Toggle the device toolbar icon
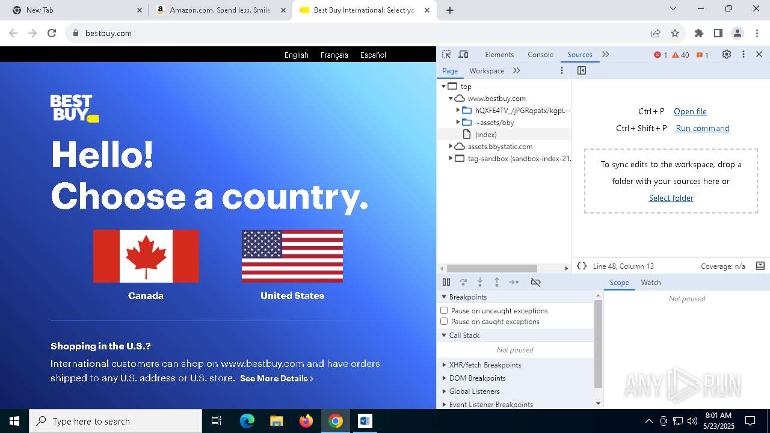This screenshot has height=433, width=770. coord(463,54)
